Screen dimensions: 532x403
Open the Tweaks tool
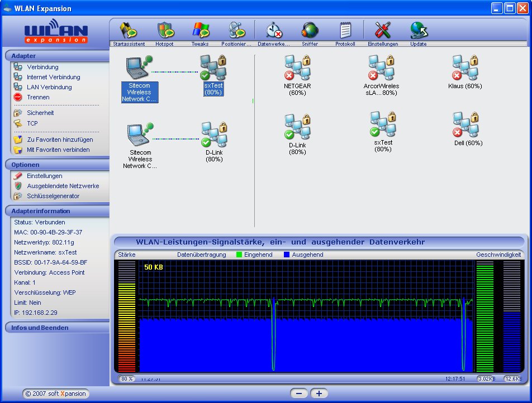pos(201,30)
